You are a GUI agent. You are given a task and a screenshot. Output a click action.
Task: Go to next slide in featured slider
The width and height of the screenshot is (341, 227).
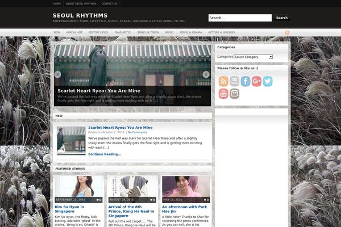point(206,74)
